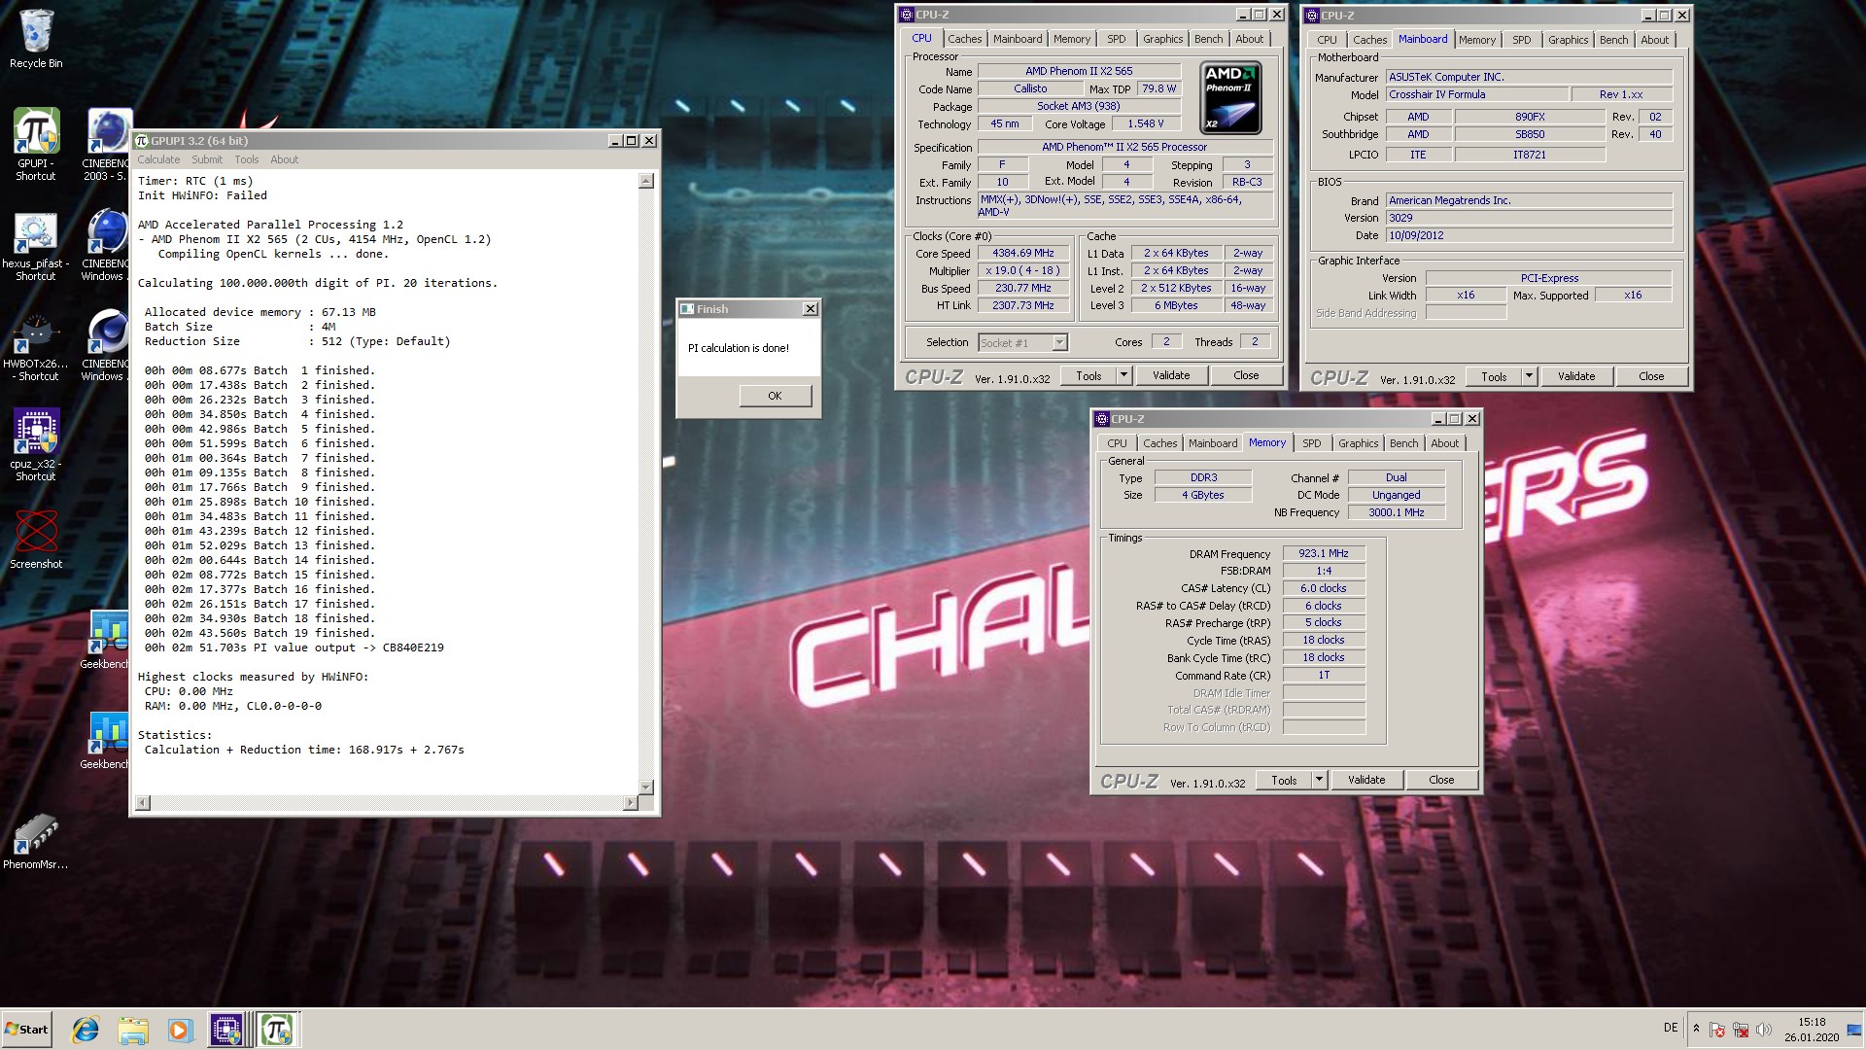The width and height of the screenshot is (1866, 1050).
Task: Open the Recycle Bin desktop icon
Action: (x=36, y=39)
